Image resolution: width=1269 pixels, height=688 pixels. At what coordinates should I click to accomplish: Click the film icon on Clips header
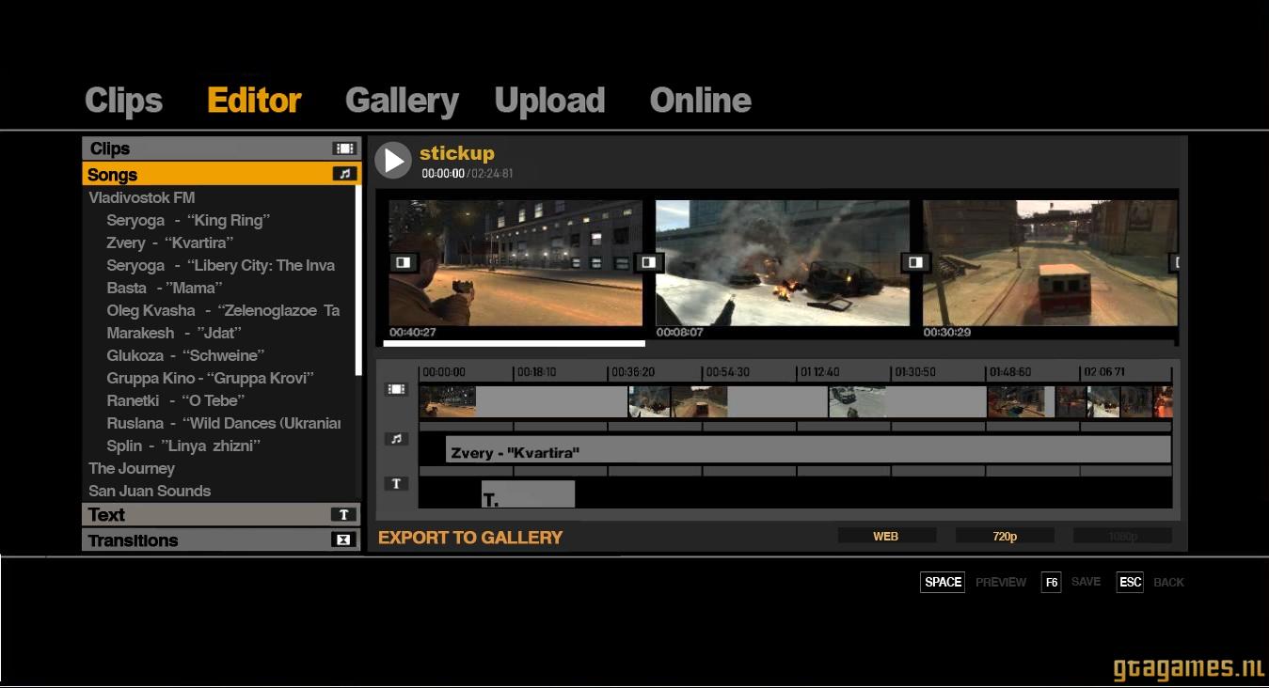tap(344, 149)
